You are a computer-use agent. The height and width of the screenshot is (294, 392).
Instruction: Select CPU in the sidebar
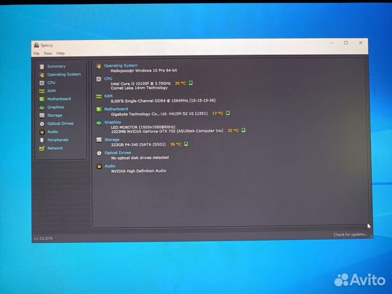tap(51, 83)
